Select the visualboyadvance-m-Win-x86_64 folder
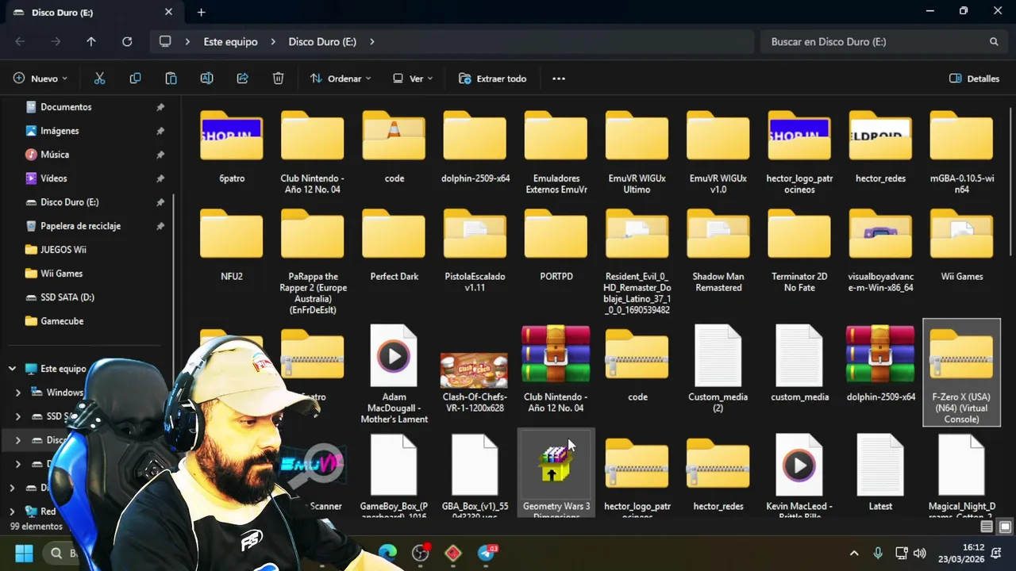 pyautogui.click(x=880, y=251)
